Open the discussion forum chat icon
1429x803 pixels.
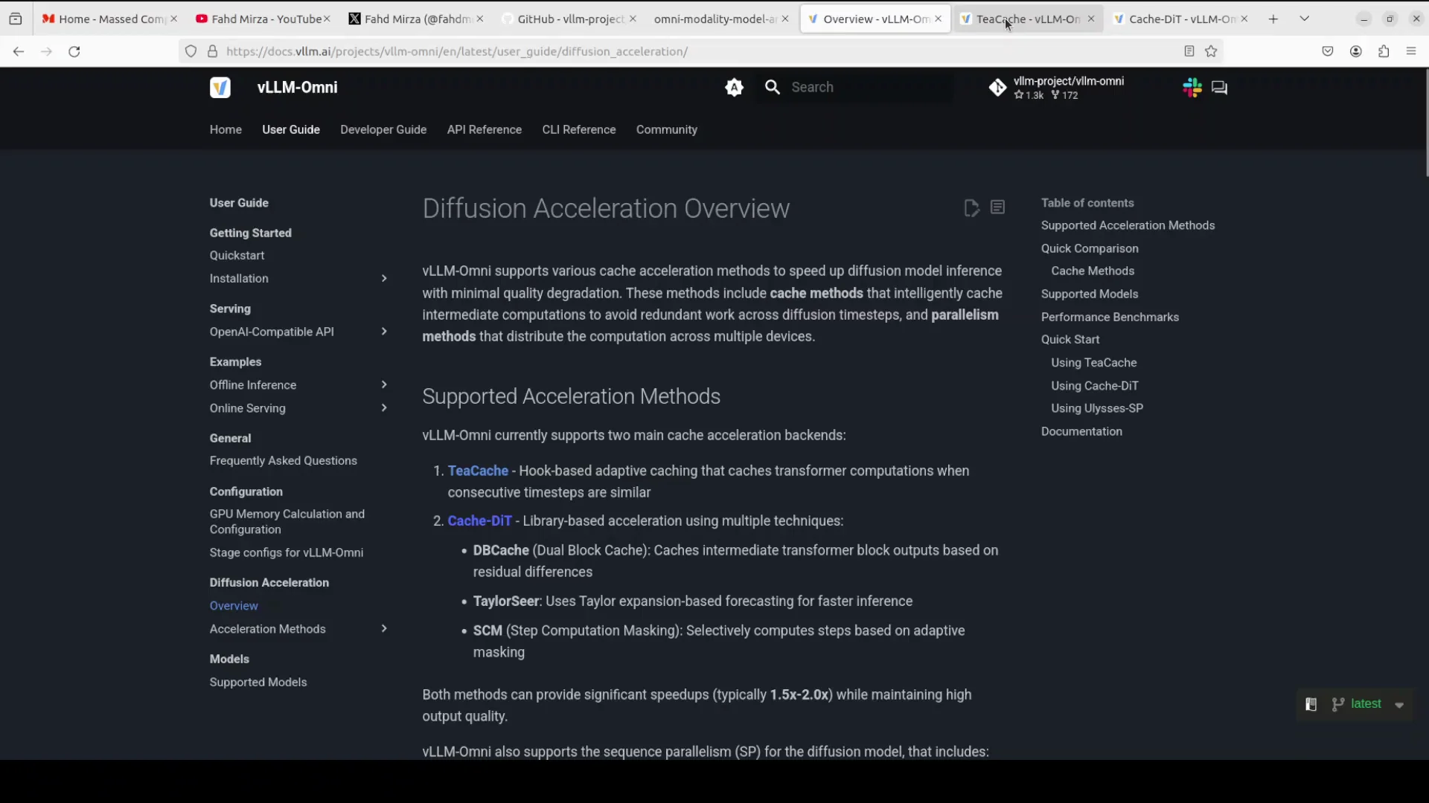click(x=1219, y=88)
